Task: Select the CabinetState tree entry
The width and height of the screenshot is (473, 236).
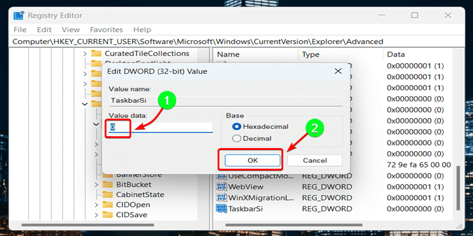Action: (140, 195)
